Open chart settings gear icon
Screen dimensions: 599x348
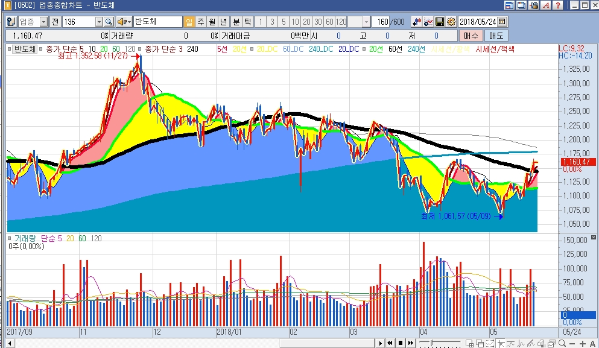[451, 22]
